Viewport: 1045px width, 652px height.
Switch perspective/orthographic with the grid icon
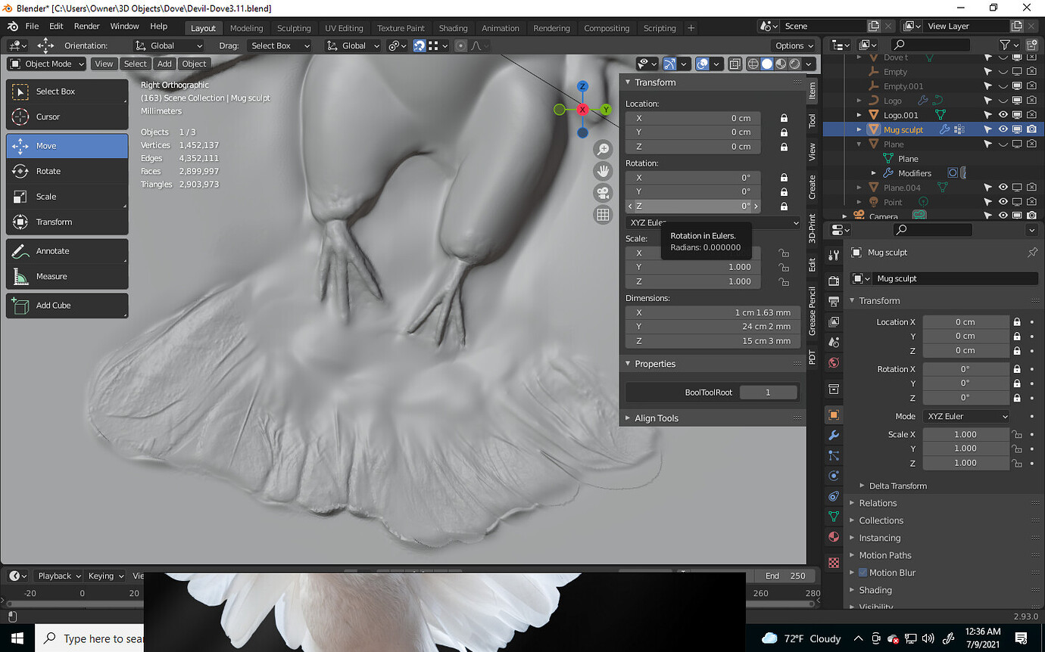point(603,215)
